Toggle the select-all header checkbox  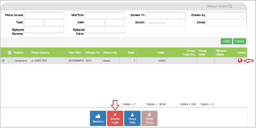click(10, 53)
